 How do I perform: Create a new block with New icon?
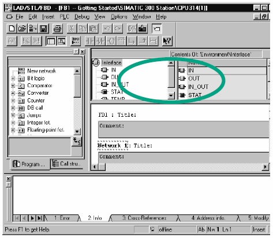[x=12, y=29]
